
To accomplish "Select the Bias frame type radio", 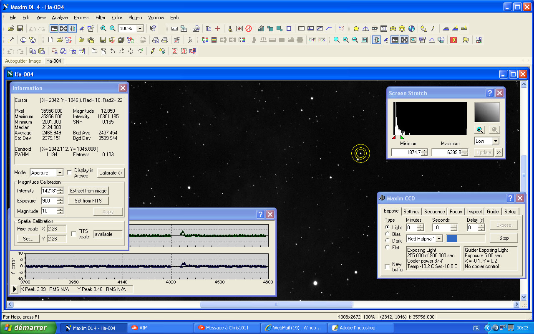I will 388,234.
